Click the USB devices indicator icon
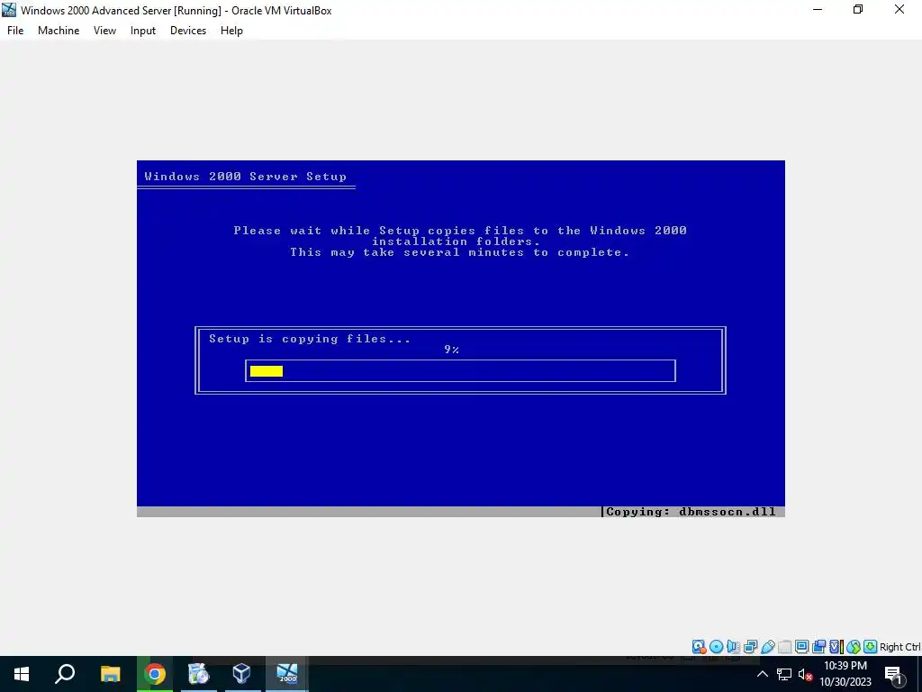This screenshot has width=922, height=692. point(767,647)
